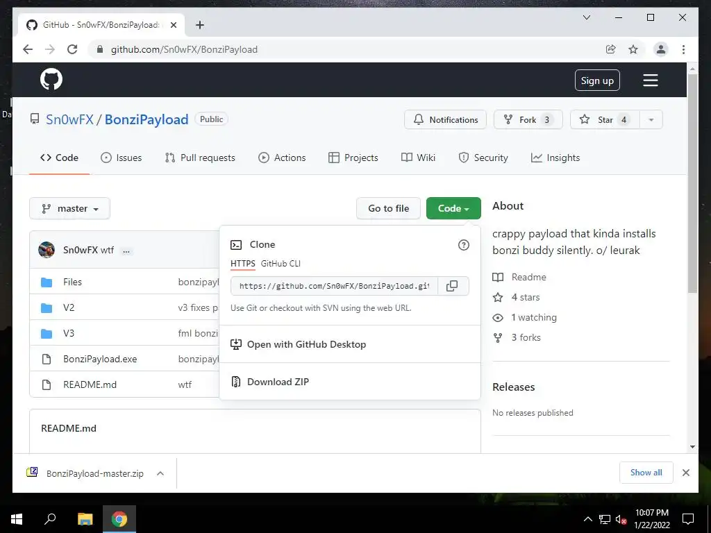Toggle the green Code dropdown button

pyautogui.click(x=453, y=208)
